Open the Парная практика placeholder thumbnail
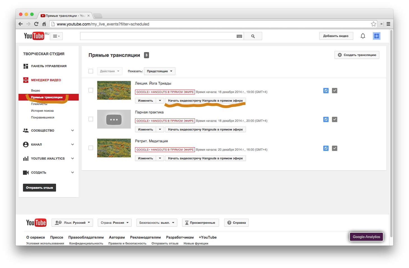The image size is (409, 268). 114,119
